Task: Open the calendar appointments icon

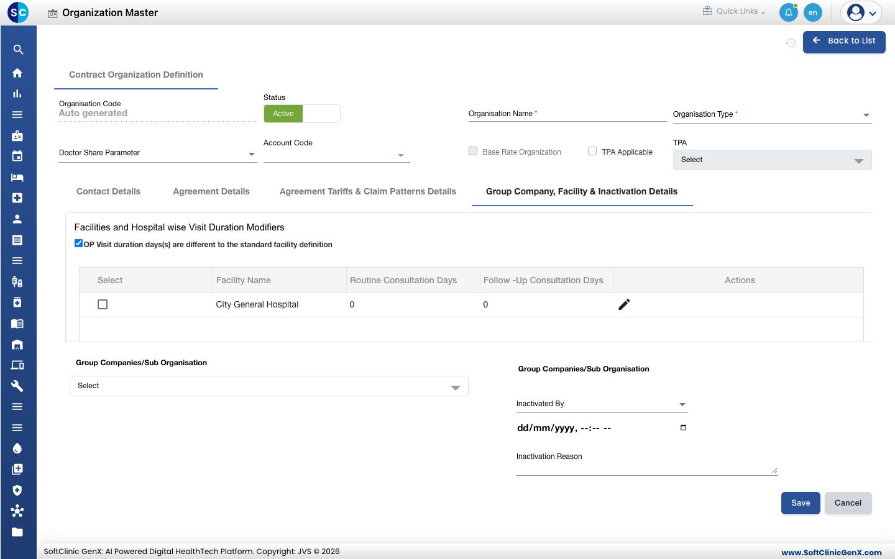Action: pos(17,156)
